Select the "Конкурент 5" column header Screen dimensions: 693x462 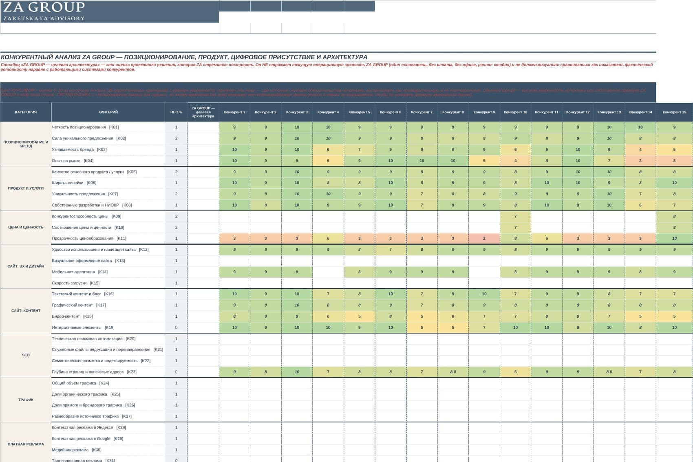(359, 112)
